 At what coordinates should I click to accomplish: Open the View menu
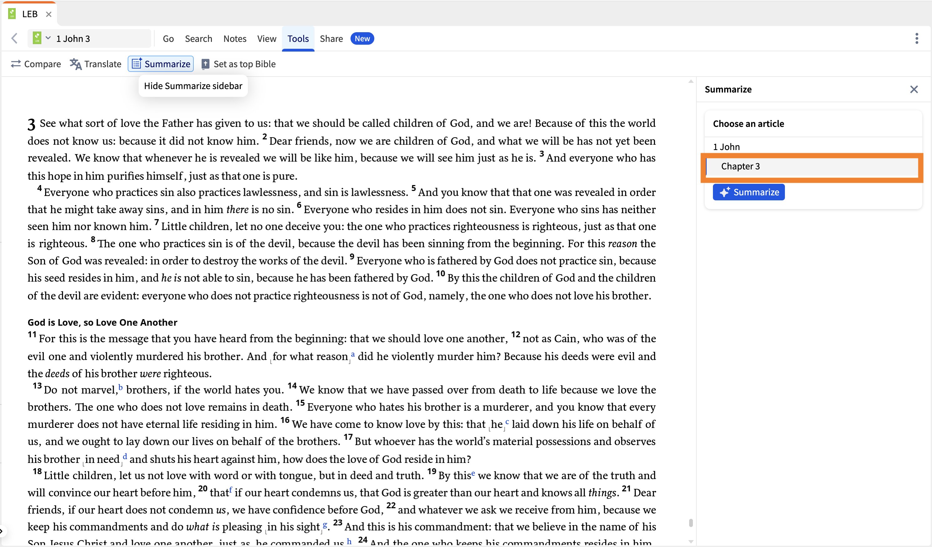tap(266, 38)
